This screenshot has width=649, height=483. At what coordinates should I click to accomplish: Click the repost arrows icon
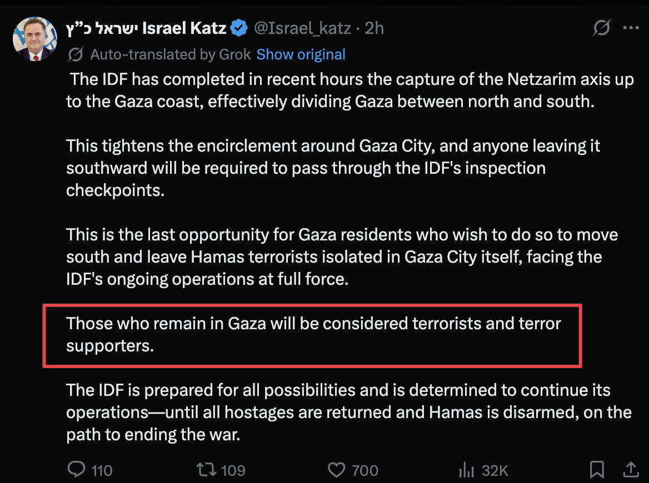206,470
